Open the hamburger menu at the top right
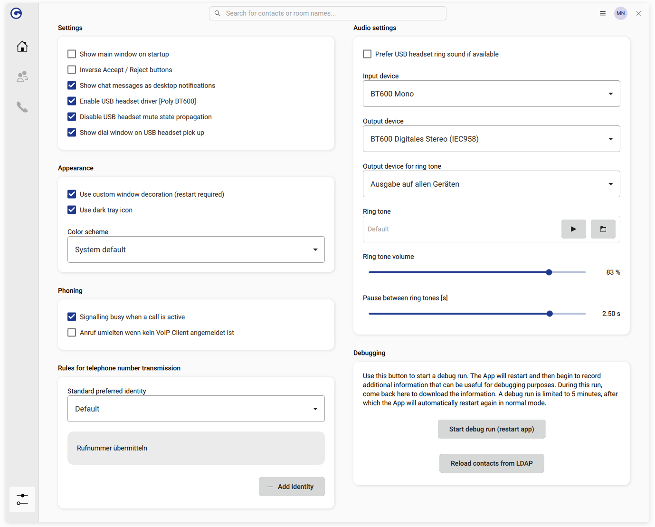Image resolution: width=655 pixels, height=527 pixels. (x=602, y=13)
